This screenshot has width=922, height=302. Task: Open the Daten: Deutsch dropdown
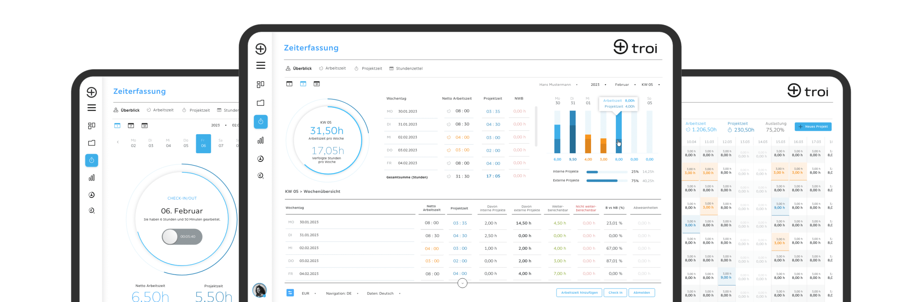coord(384,293)
